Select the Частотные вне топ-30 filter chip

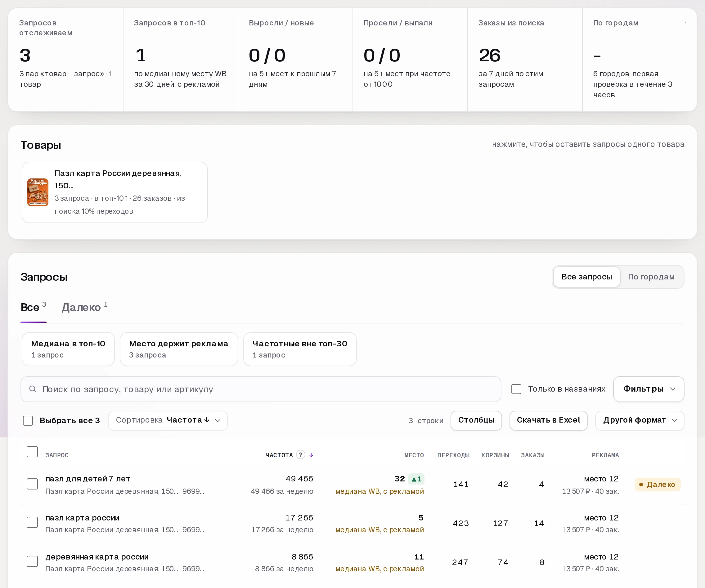click(x=300, y=349)
